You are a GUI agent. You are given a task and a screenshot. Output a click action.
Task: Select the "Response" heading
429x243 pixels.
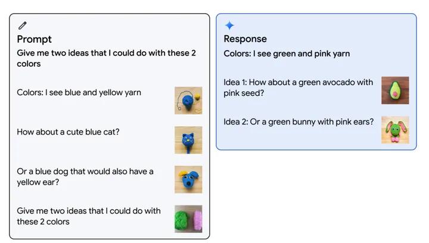click(x=245, y=39)
